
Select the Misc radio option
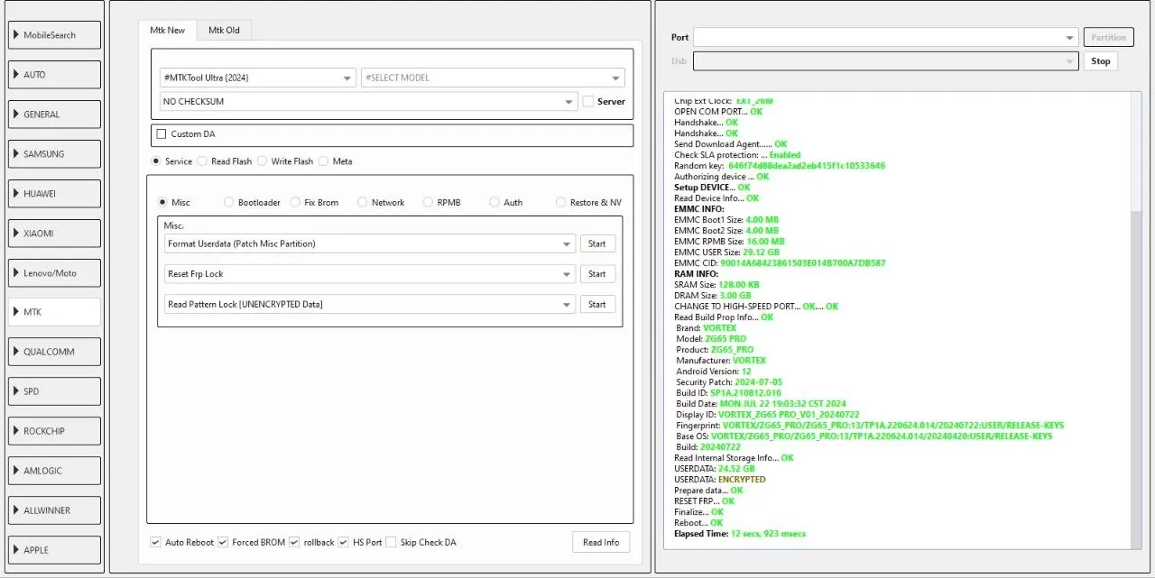pyautogui.click(x=162, y=203)
